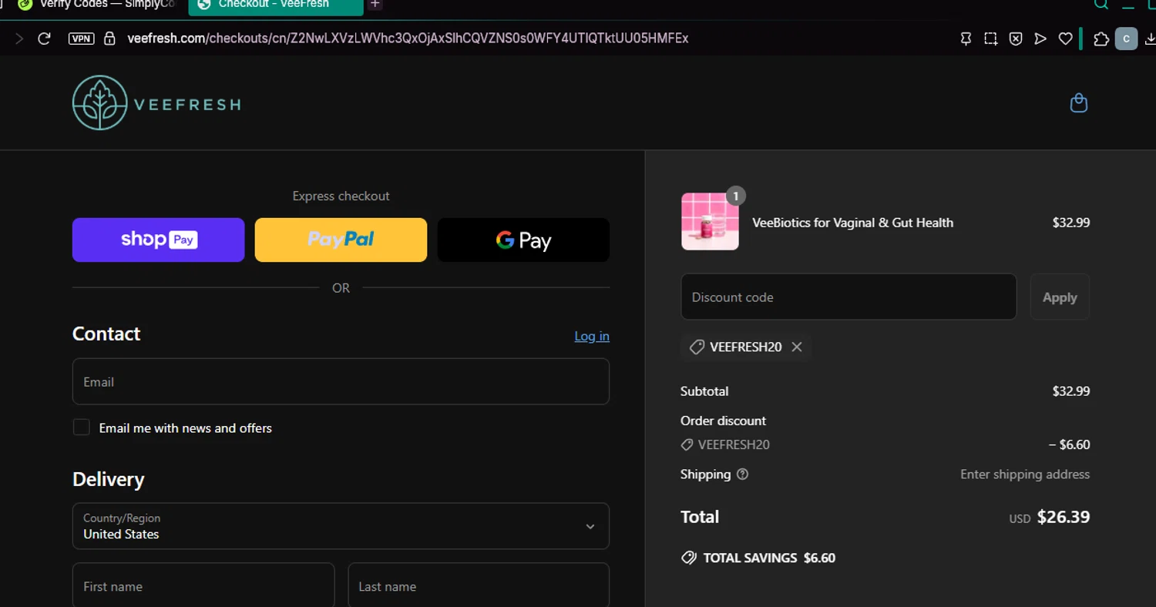Focus the First name field
The width and height of the screenshot is (1156, 607).
[x=203, y=585]
